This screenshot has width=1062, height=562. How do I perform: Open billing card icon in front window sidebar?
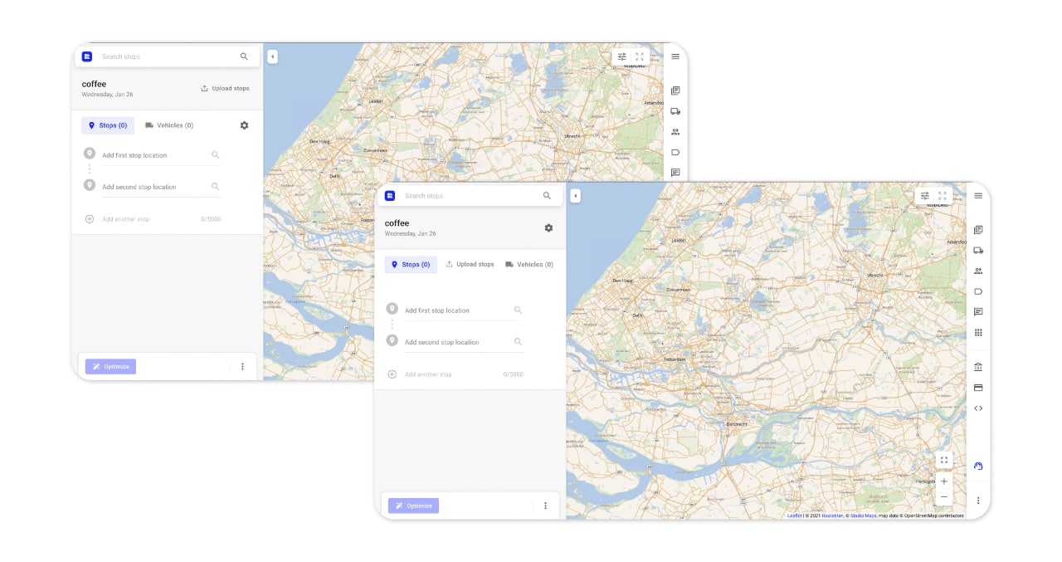[x=978, y=388]
